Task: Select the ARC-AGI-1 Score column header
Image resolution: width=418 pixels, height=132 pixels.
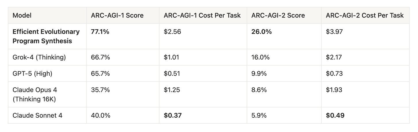Action: tap(123, 15)
